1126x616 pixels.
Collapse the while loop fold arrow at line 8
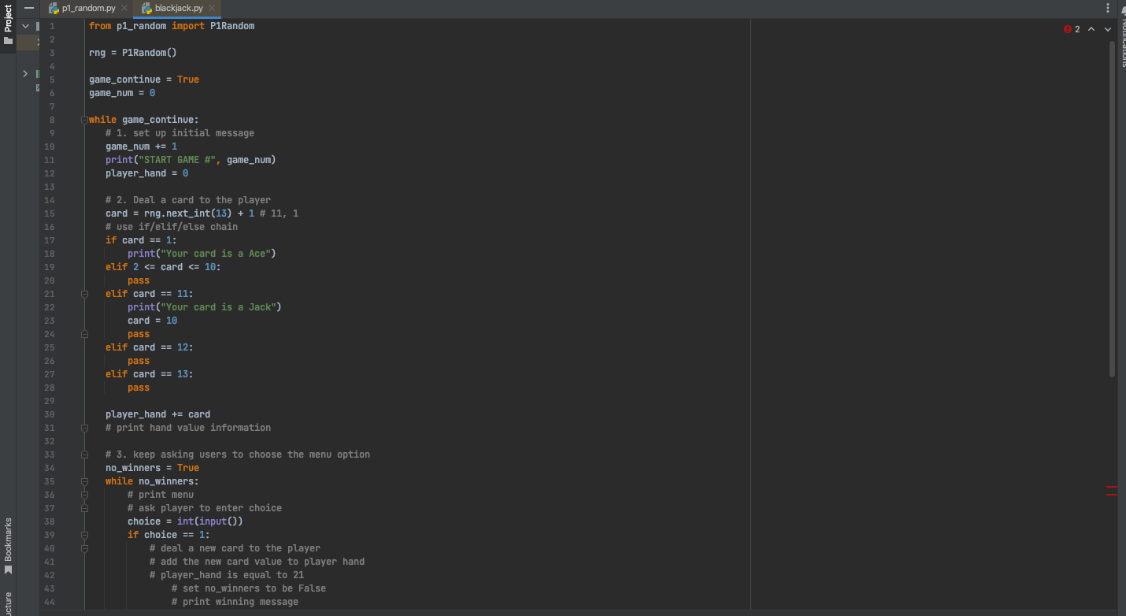(84, 120)
